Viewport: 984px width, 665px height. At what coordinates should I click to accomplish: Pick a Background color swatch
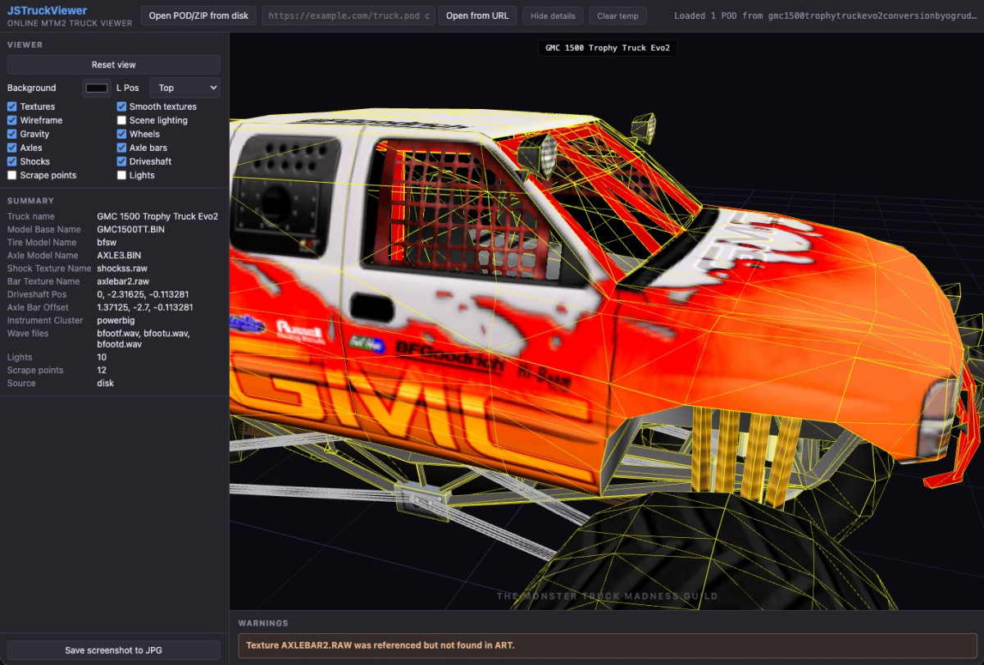[x=97, y=88]
